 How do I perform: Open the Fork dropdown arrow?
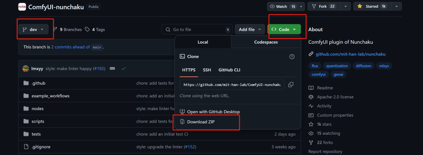[x=345, y=7]
